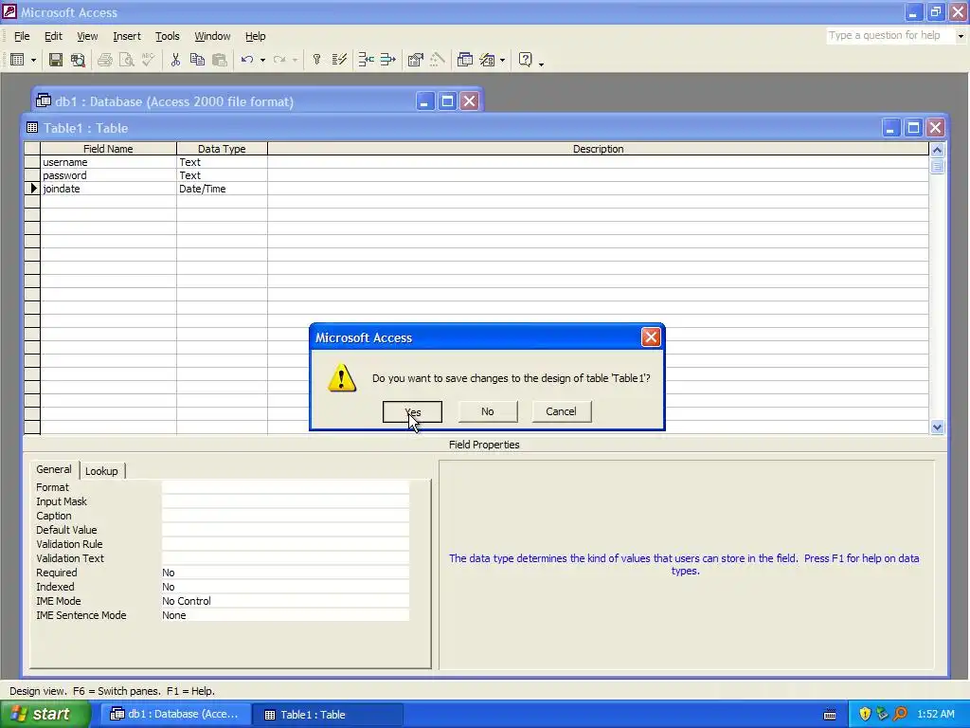
Task: Open the Tools menu
Action: click(x=167, y=37)
